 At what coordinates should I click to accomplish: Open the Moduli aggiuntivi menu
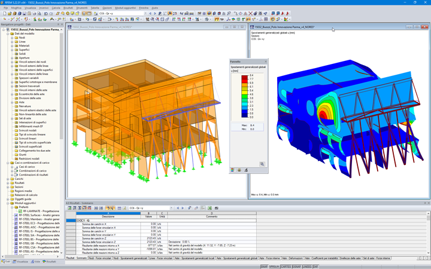(x=125, y=8)
